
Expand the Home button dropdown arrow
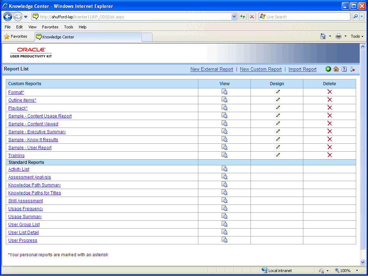click(x=330, y=36)
